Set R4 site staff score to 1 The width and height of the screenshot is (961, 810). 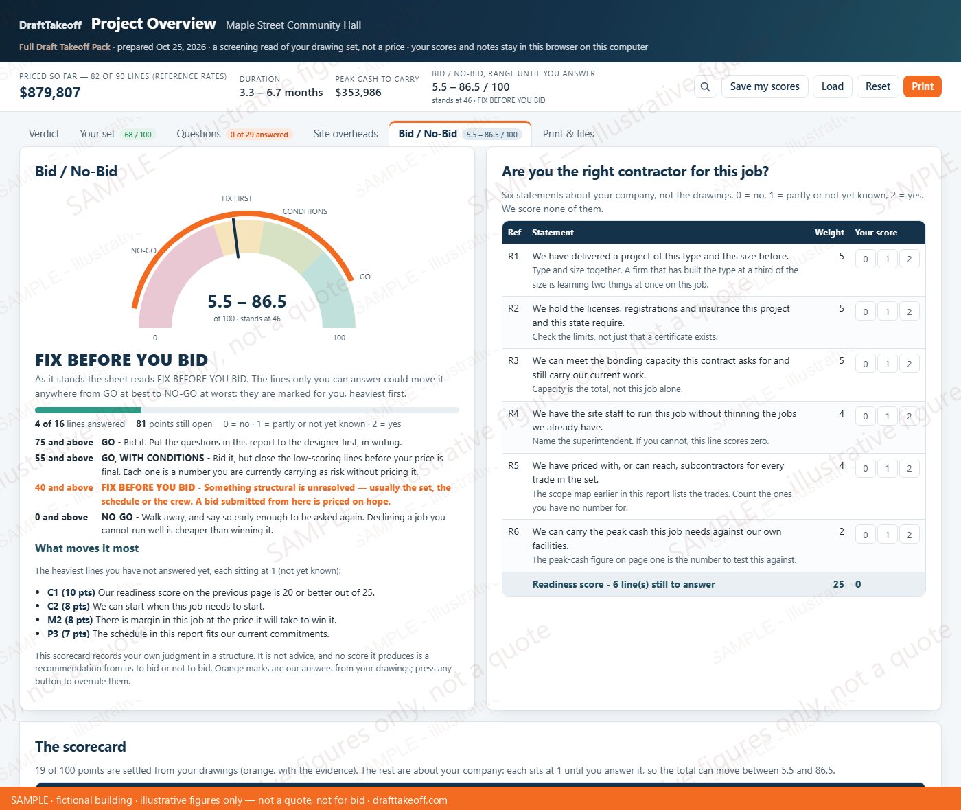click(x=888, y=416)
